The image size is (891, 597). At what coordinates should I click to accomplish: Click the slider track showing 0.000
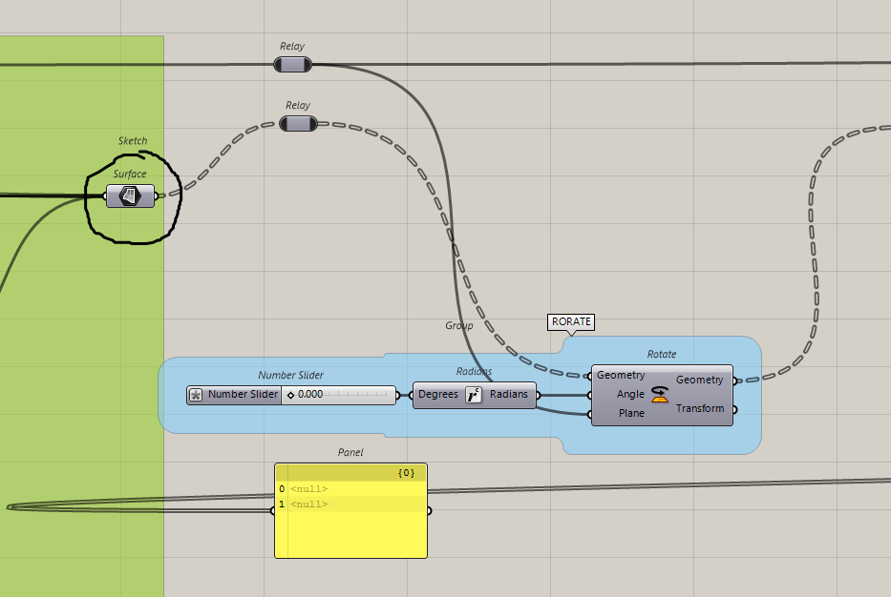[x=339, y=395]
